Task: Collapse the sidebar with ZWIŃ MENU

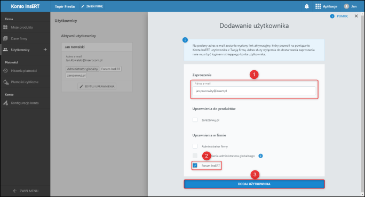Action: pos(26,191)
